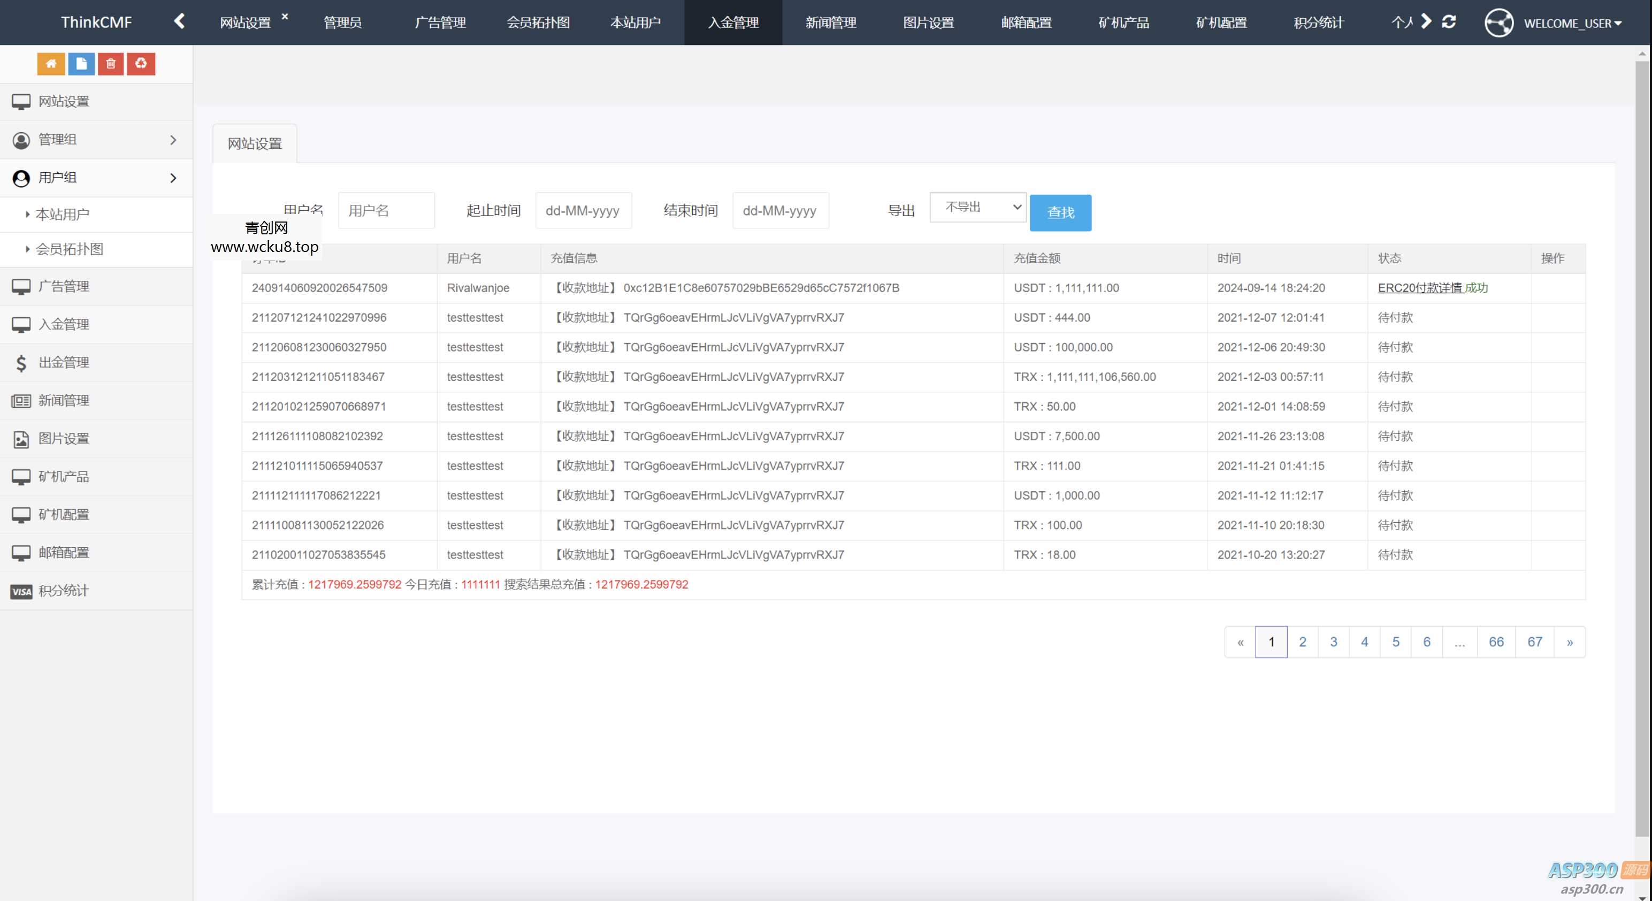1652x901 pixels.
Task: Click the blue 查找 search button
Action: 1060,212
